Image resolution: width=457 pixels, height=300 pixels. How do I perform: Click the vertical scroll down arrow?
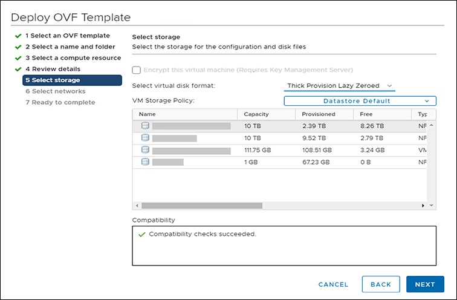click(x=432, y=206)
